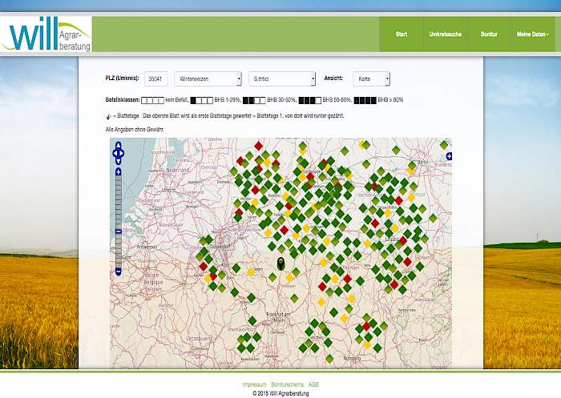Open the Impressum footer link
Viewport: 561px width, 398px height.
(x=254, y=385)
